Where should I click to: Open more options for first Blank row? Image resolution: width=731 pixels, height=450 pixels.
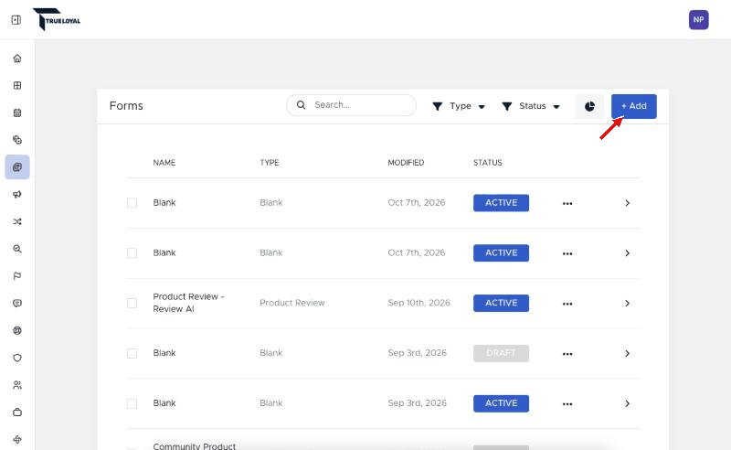click(x=567, y=203)
